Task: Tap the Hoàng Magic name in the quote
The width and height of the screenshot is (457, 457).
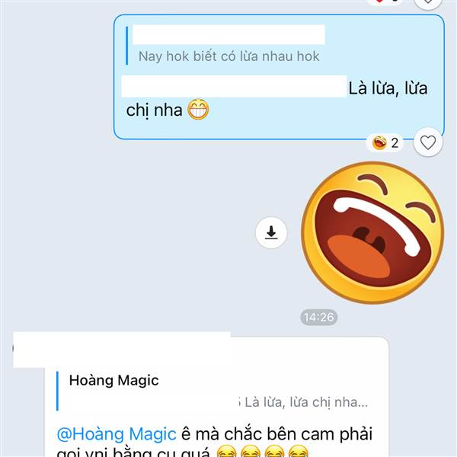Action: click(113, 380)
